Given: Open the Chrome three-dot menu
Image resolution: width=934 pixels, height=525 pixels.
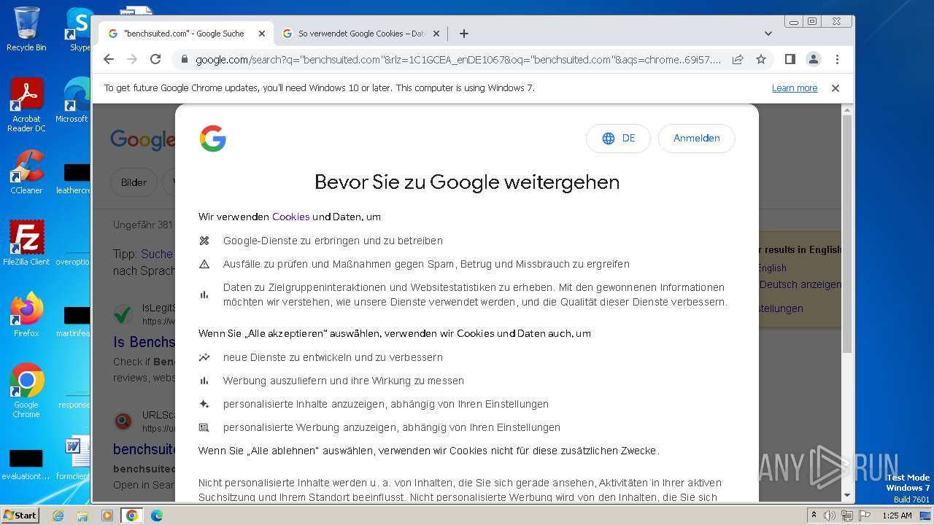Looking at the screenshot, I should click(837, 59).
